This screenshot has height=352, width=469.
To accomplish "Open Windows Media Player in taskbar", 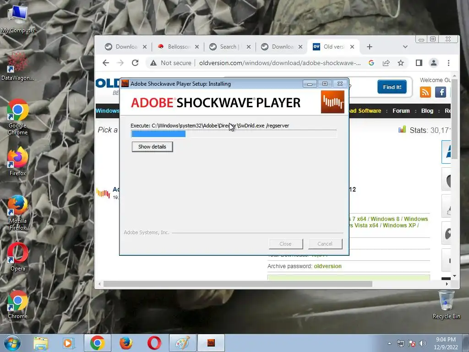I will [68, 343].
